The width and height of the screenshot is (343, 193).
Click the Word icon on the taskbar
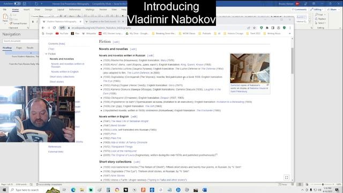click(x=205, y=190)
